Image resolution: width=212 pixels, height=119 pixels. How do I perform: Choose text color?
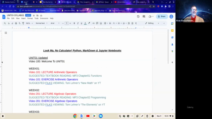[85, 23]
